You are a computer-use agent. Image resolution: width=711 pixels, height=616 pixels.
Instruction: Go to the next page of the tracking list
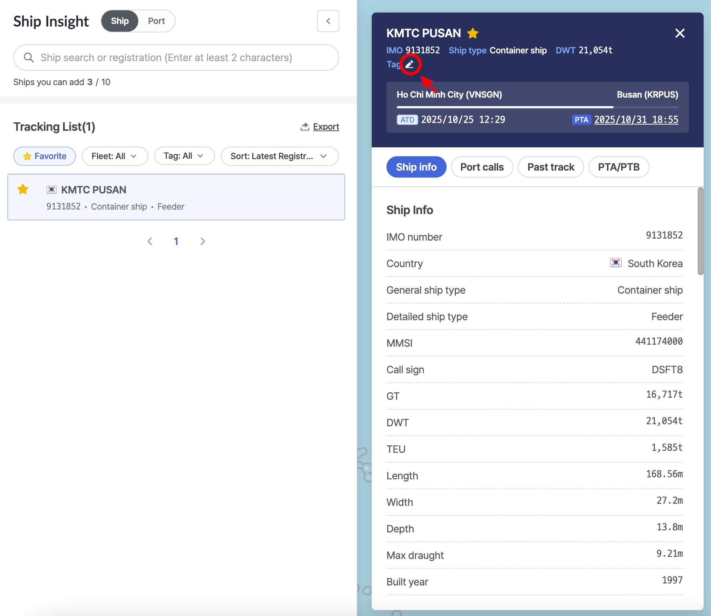[202, 241]
